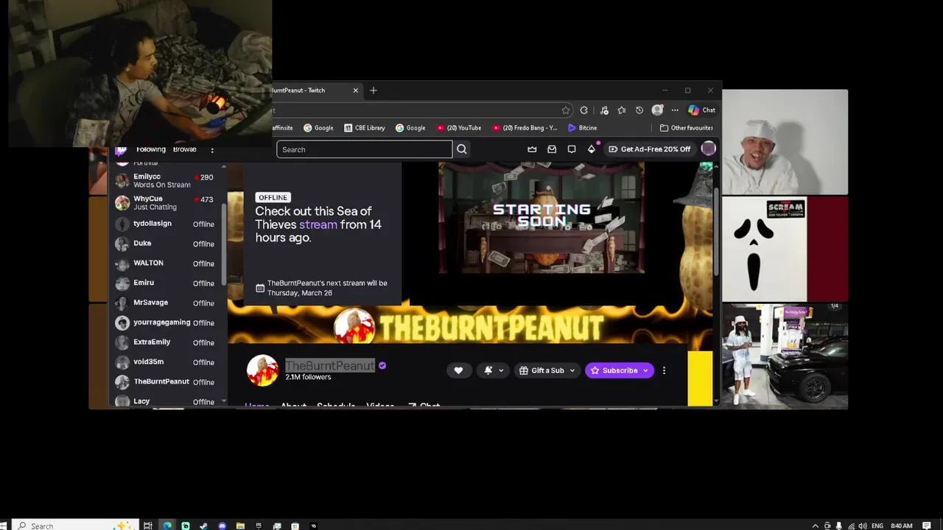The image size is (943, 530).
Task: Click the Starting Soon video thumbnail
Action: tap(541, 218)
